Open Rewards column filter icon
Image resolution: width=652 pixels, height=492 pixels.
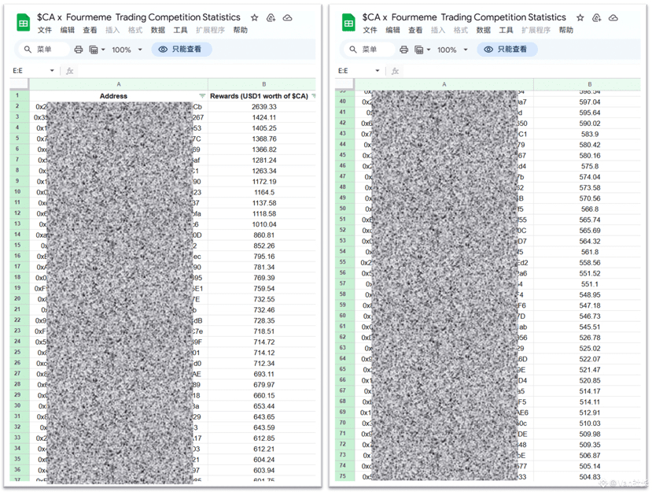click(313, 96)
